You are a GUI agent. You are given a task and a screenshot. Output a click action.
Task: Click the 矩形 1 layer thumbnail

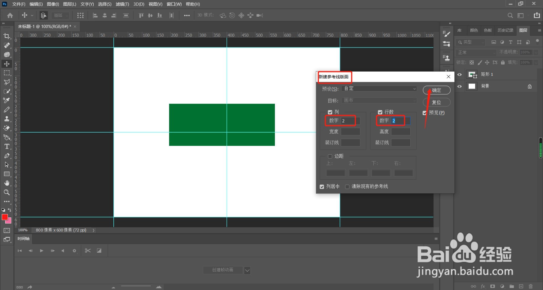click(x=472, y=75)
